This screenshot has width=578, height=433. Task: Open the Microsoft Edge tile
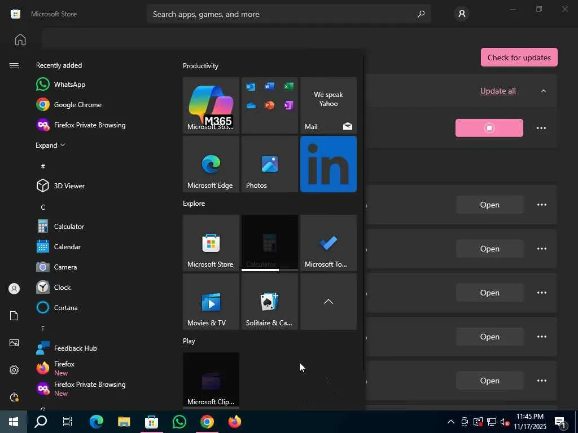(211, 164)
